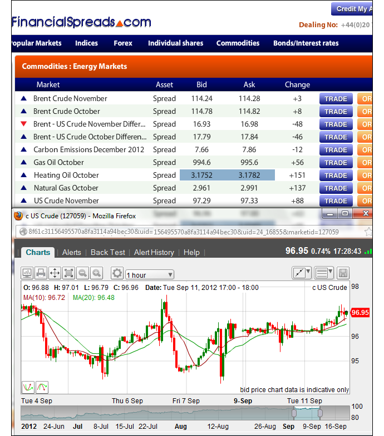This screenshot has width=384, height=436.
Task: Zoom out with the minus magnifier
Action: [x=82, y=273]
